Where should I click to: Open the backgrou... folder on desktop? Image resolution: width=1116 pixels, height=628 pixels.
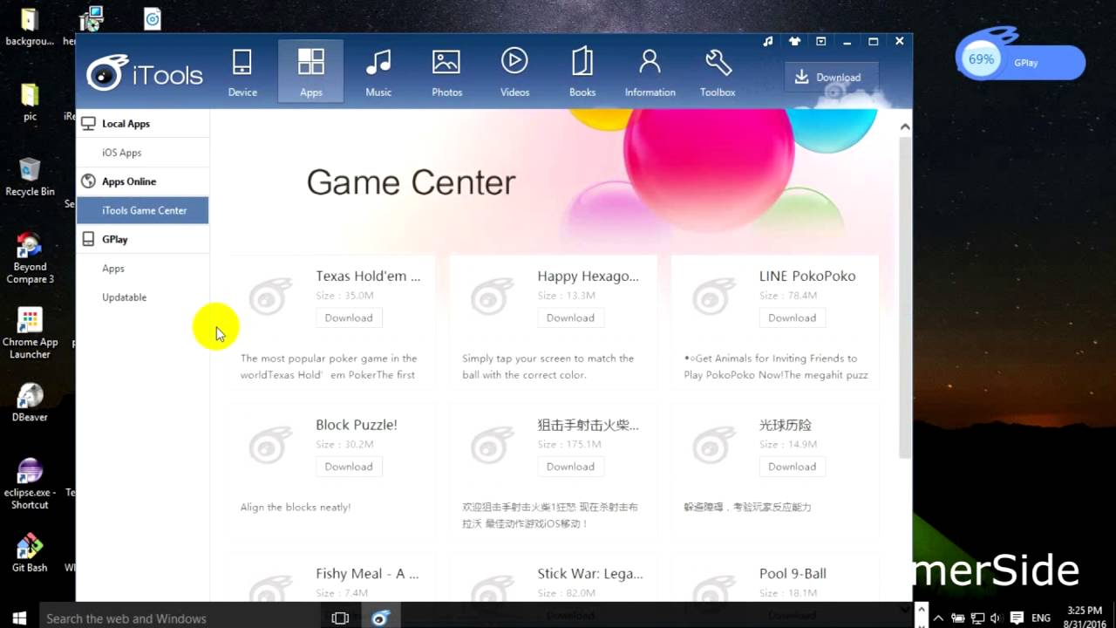tap(30, 26)
